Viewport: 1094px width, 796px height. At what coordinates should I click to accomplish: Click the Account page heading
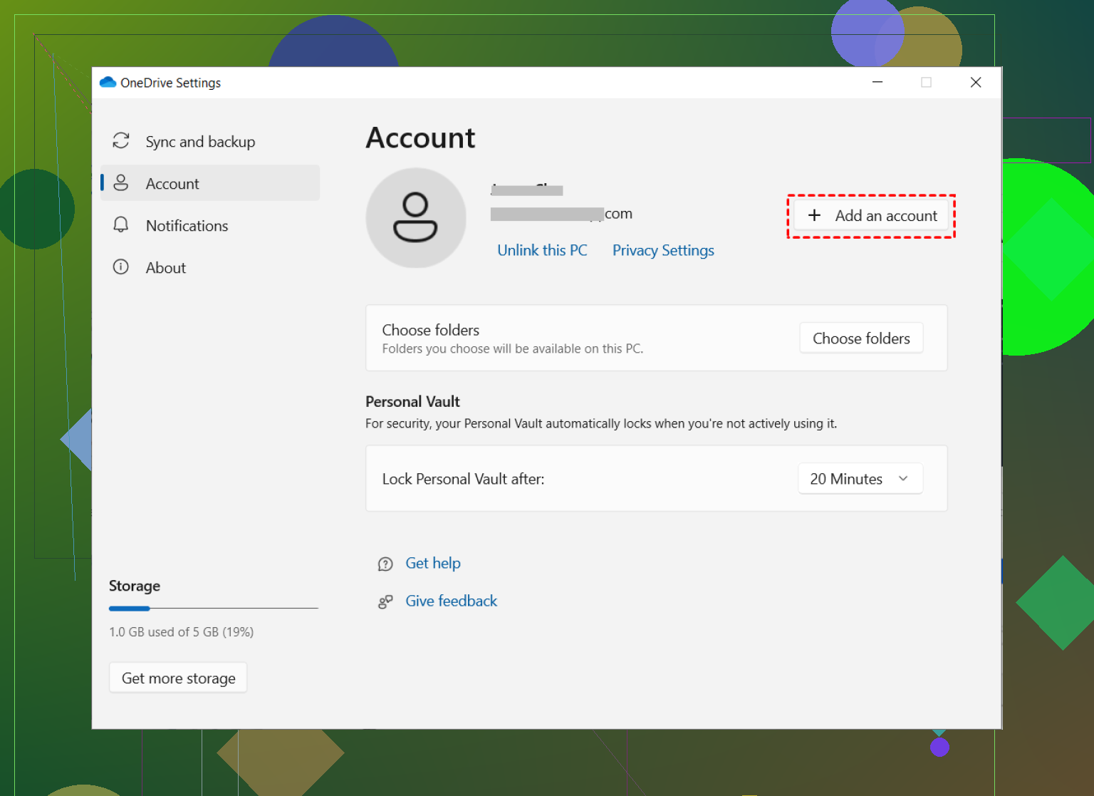420,138
